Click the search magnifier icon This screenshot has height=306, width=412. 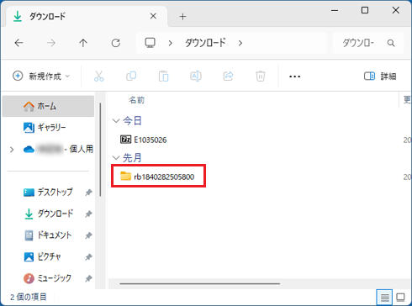click(391, 43)
